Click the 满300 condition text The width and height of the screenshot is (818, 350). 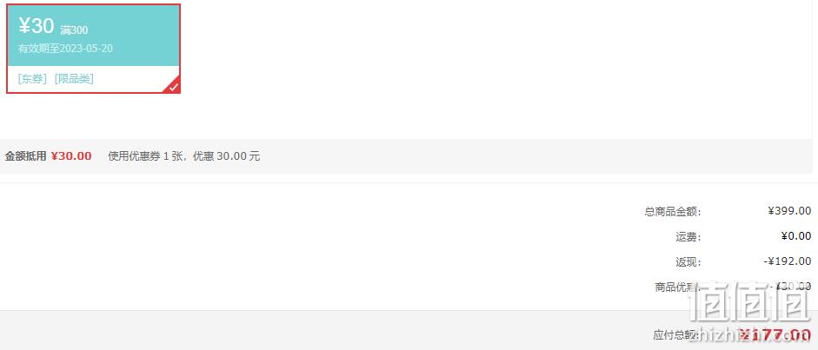[x=74, y=30]
